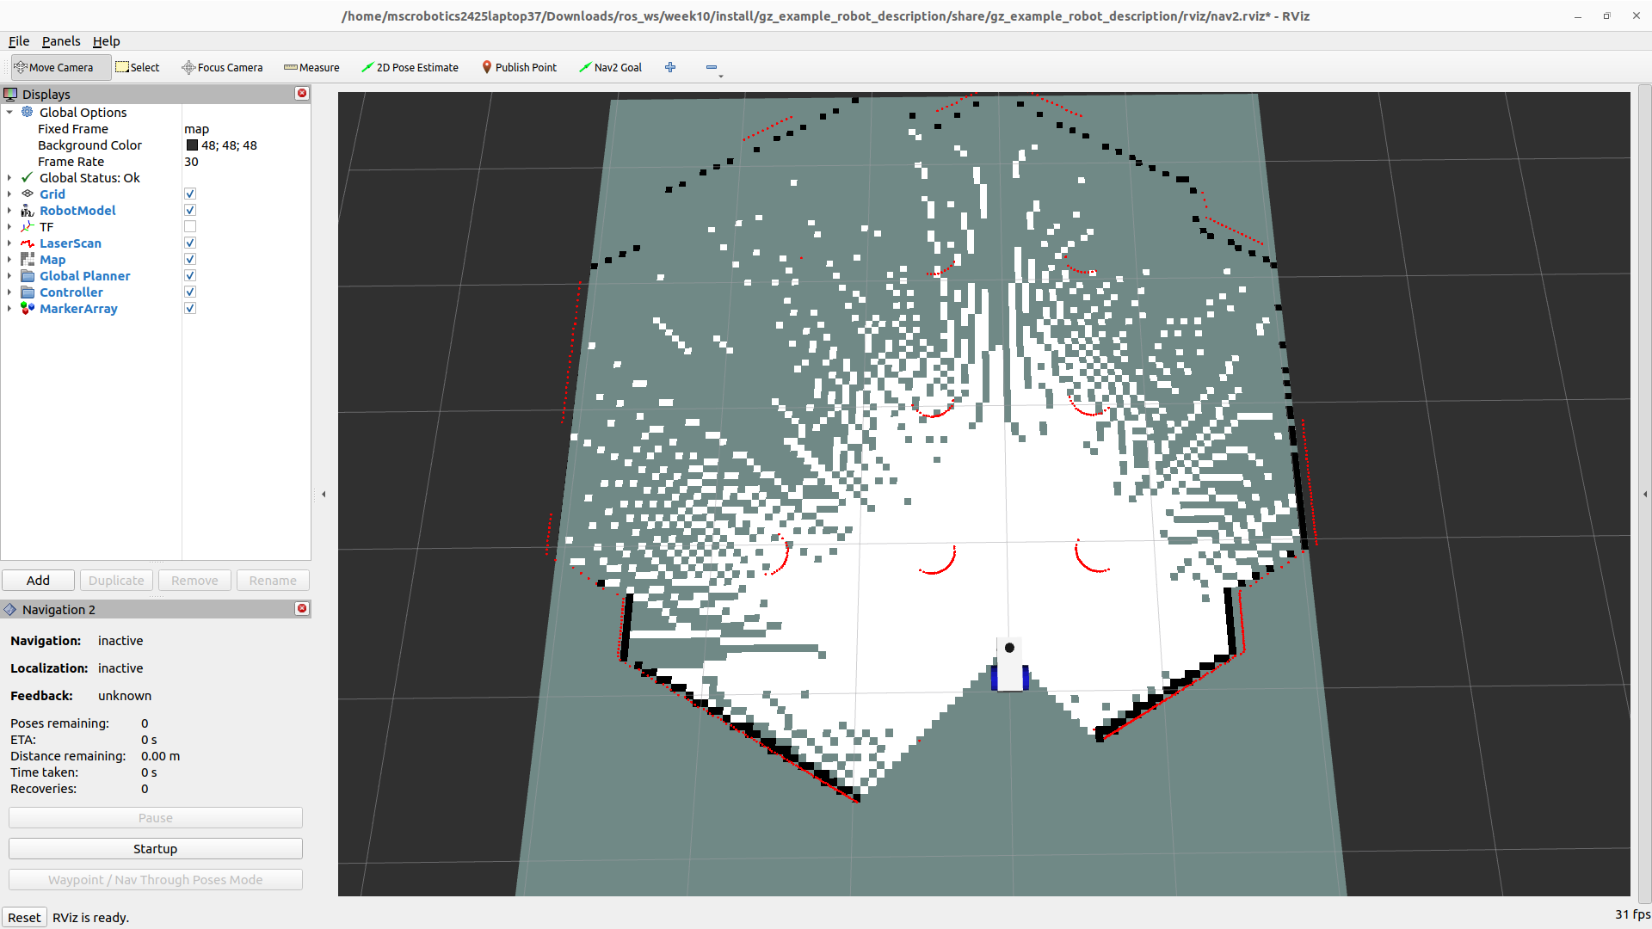The width and height of the screenshot is (1652, 929).
Task: Click the Global Planner folder icon
Action: tap(28, 275)
